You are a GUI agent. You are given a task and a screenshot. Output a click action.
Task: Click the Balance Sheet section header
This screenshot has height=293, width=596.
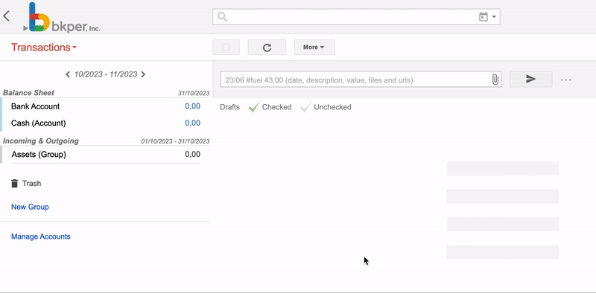click(28, 93)
